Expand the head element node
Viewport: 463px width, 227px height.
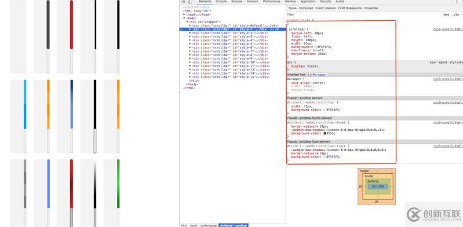[x=184, y=14]
